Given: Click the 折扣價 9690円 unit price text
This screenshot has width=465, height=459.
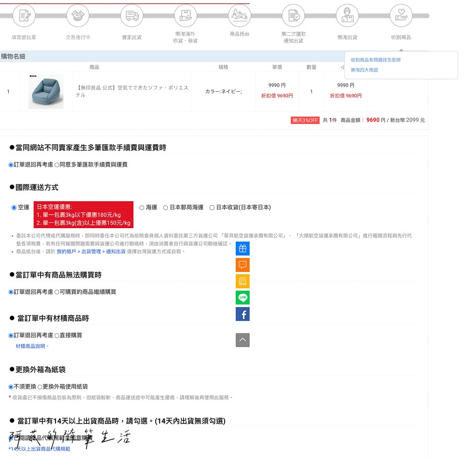Looking at the screenshot, I should coord(277,95).
